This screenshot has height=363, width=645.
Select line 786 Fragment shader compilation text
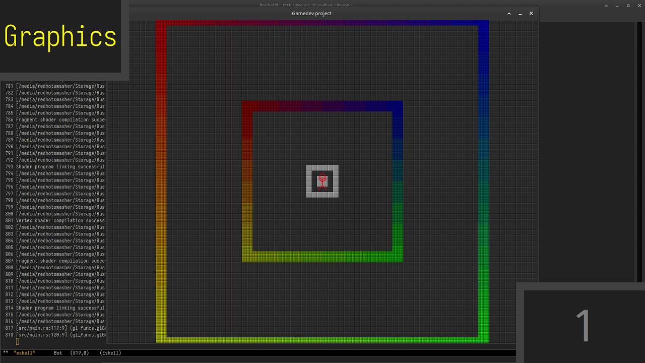tap(60, 120)
